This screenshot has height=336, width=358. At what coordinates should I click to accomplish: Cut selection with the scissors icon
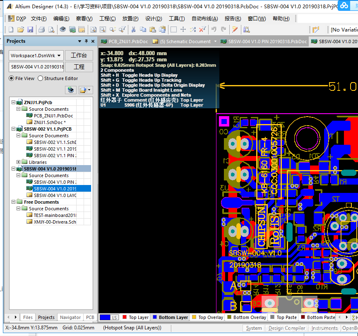click(134, 29)
